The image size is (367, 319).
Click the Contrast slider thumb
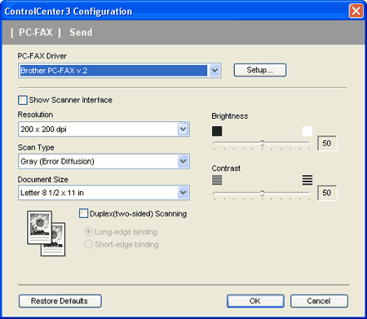point(263,193)
